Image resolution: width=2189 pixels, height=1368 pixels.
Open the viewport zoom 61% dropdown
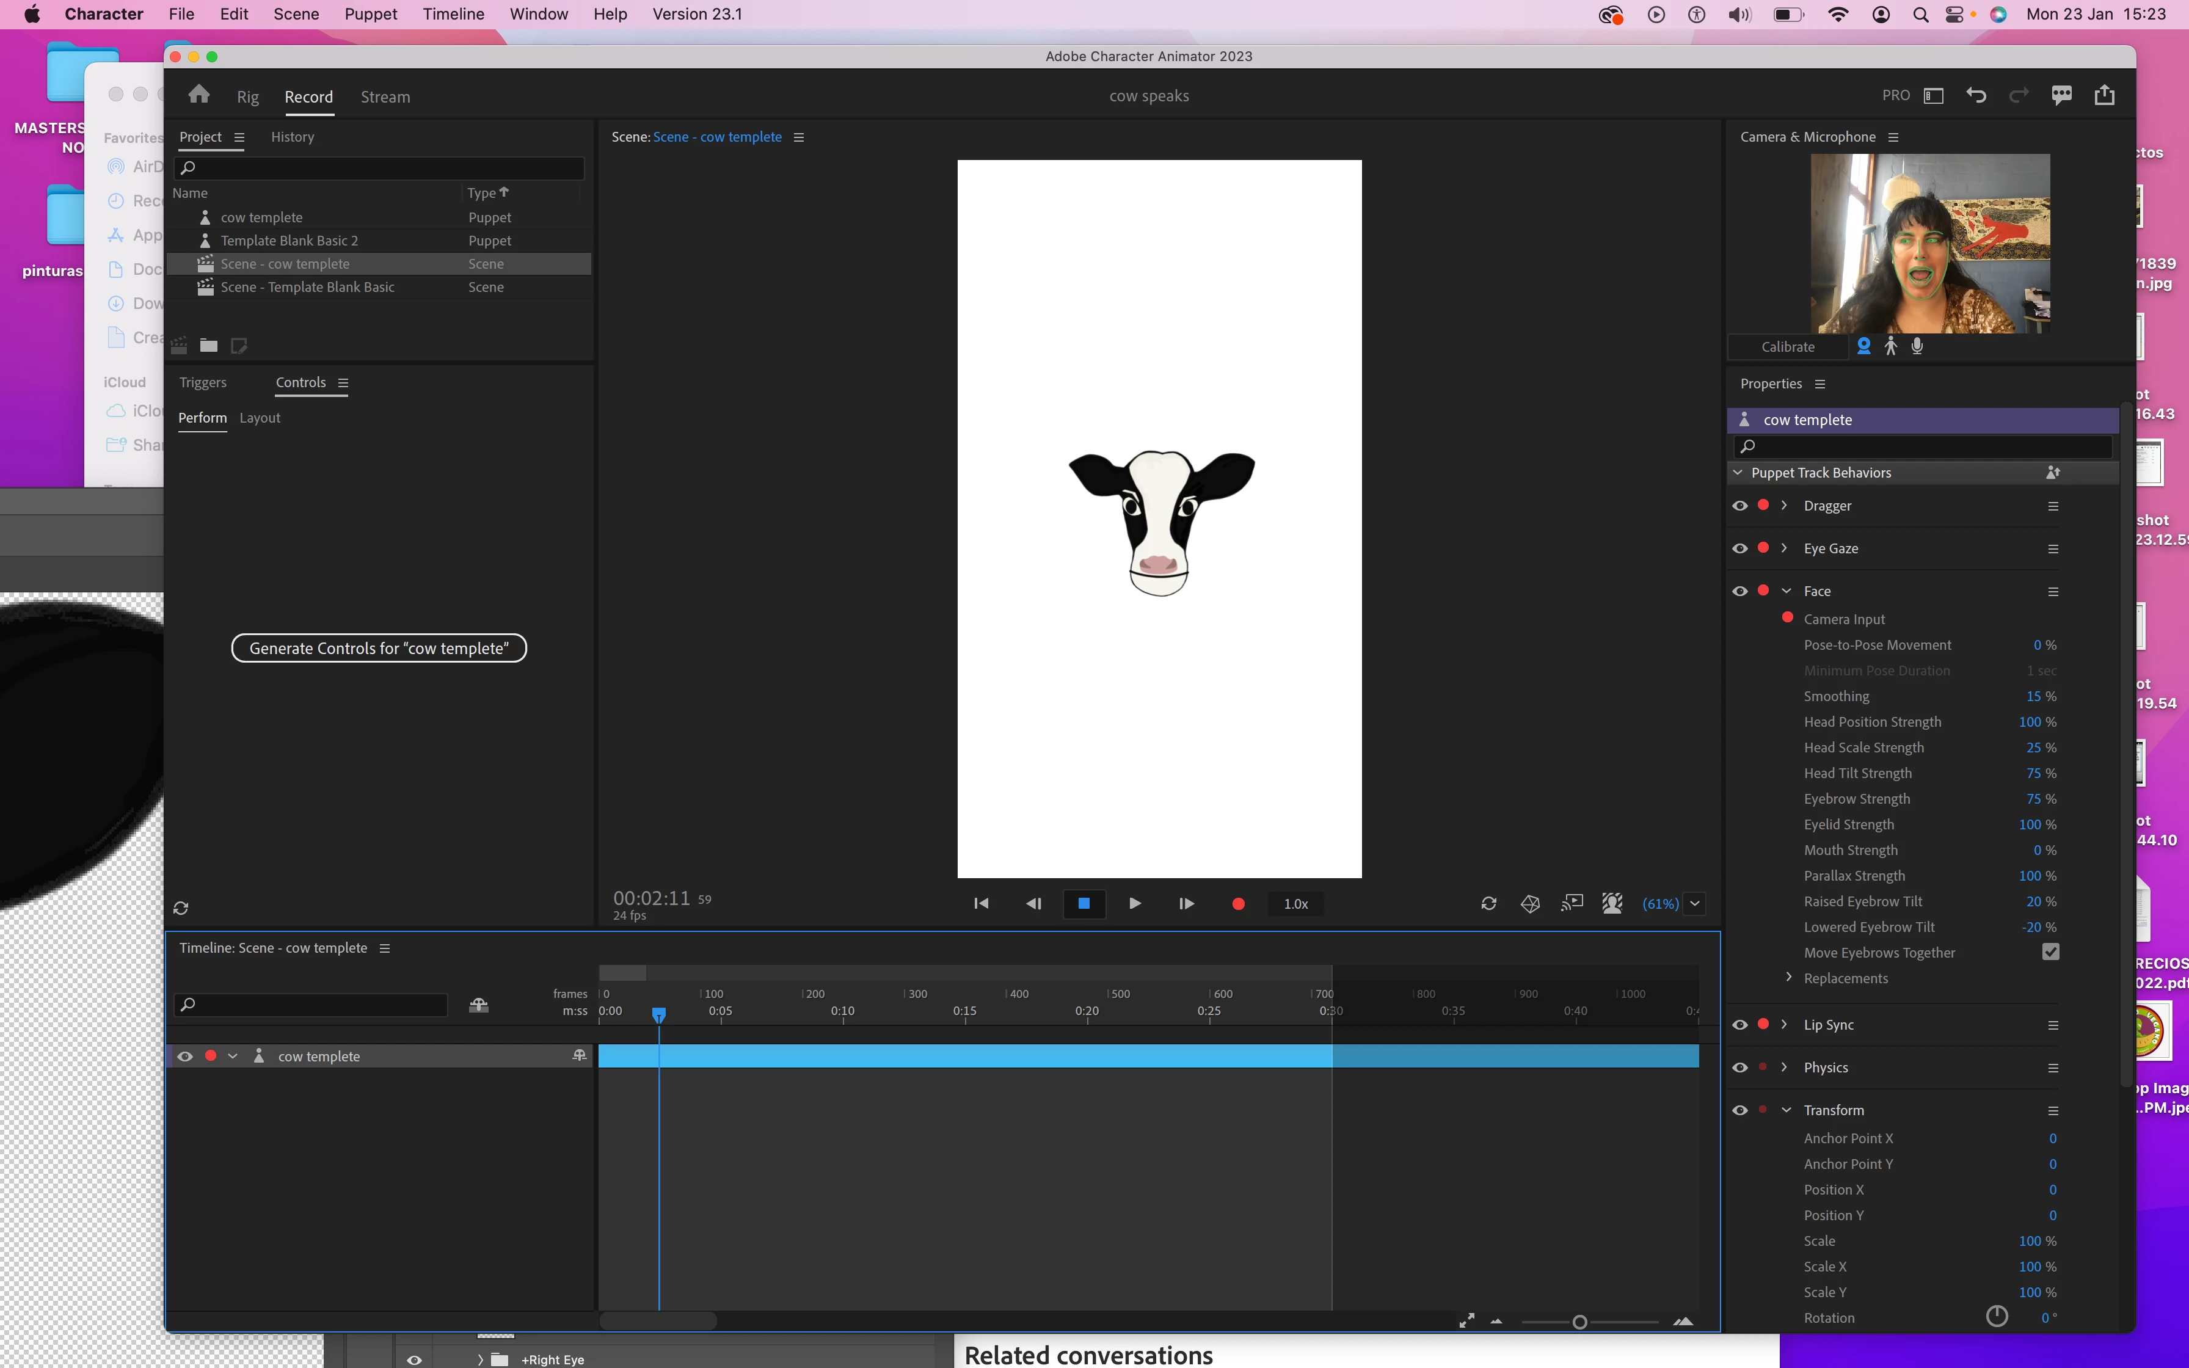(x=1694, y=904)
